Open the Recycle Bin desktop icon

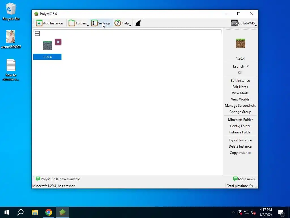[x=11, y=11]
